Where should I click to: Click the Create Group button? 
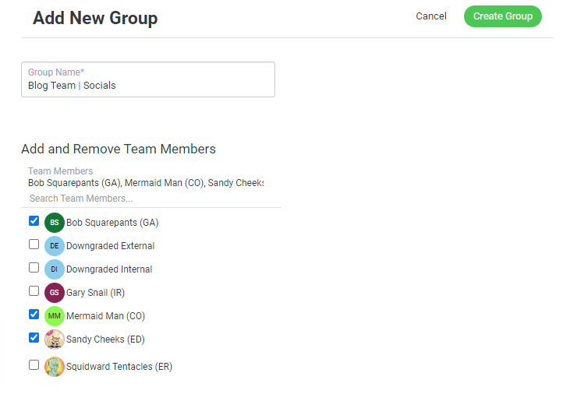click(x=503, y=16)
